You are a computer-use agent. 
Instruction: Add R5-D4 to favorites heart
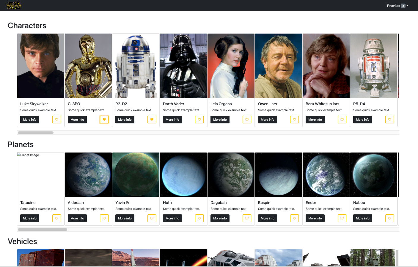pos(389,120)
